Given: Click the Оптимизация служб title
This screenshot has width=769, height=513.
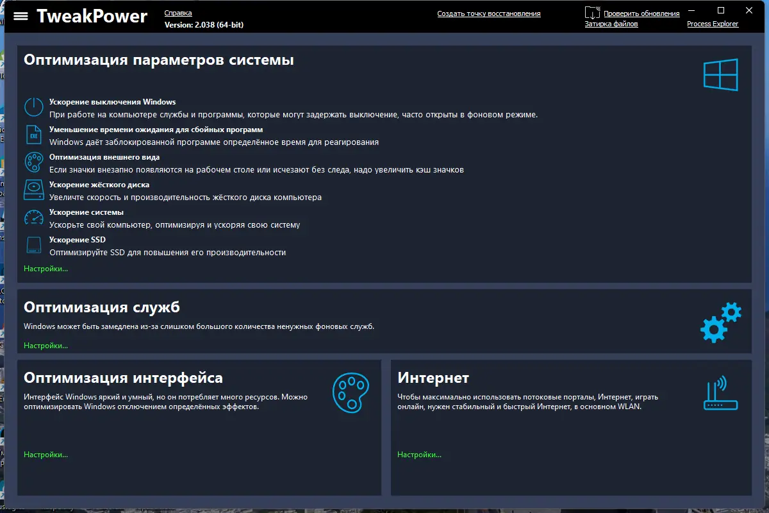Looking at the screenshot, I should click(102, 307).
